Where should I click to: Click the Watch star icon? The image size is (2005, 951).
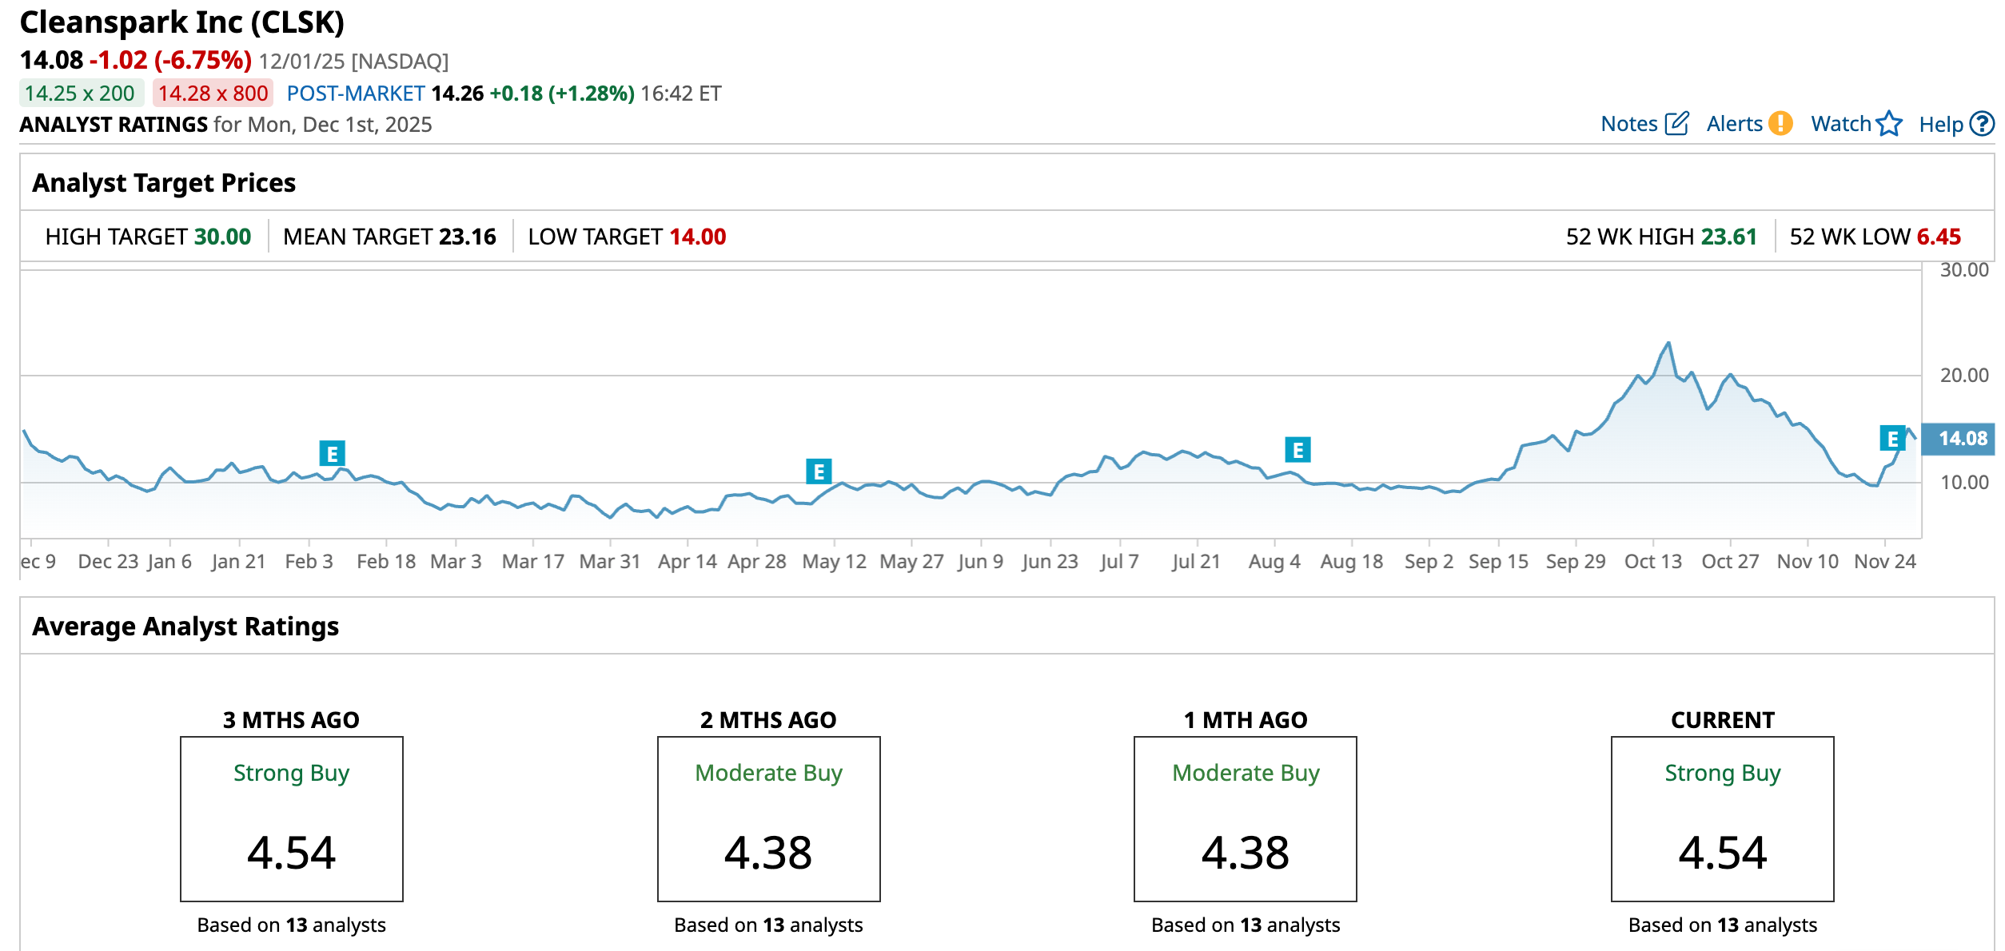[x=1889, y=124]
